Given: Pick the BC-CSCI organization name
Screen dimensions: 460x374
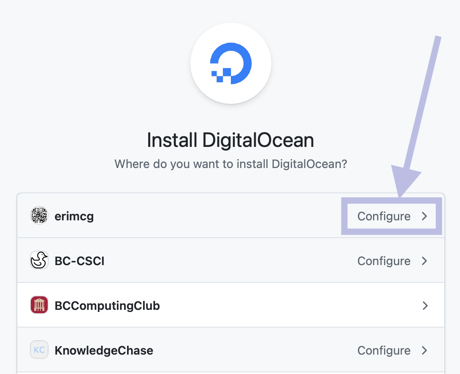Looking at the screenshot, I should [79, 261].
